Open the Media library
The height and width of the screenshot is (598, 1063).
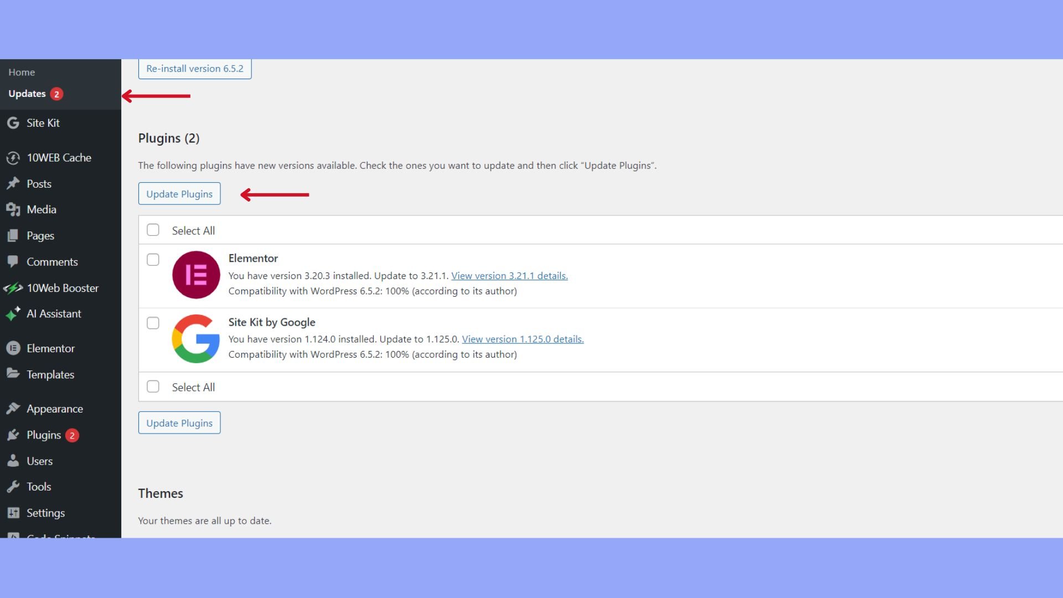(x=42, y=209)
